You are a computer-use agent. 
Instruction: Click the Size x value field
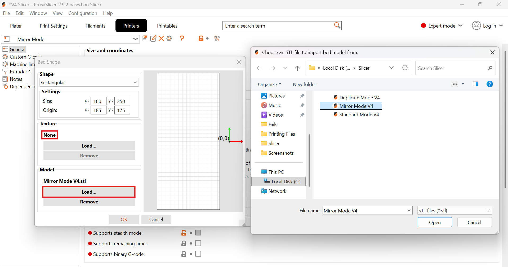[99, 101]
